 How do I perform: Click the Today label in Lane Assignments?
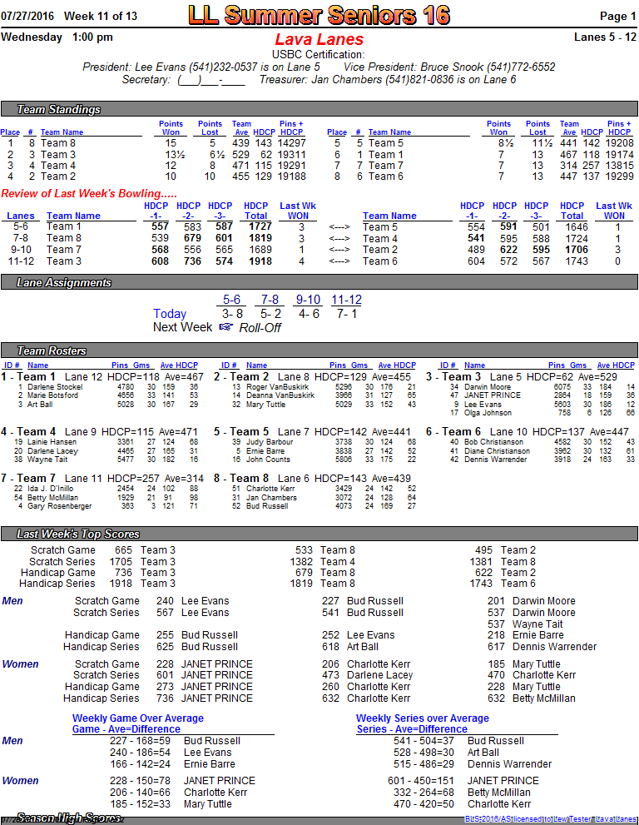point(170,314)
